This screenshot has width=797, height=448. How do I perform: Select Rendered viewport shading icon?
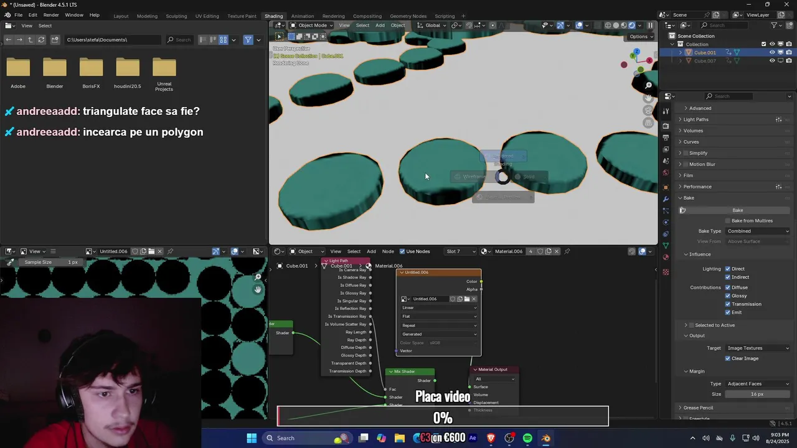click(x=632, y=26)
